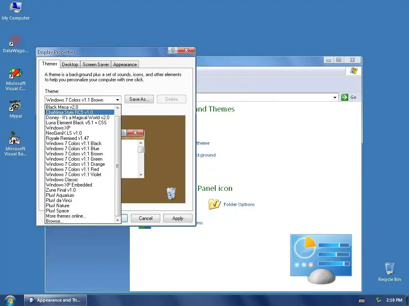This screenshot has height=306, width=409.
Task: Click the theme list scrollbar thumb
Action: [x=117, y=166]
